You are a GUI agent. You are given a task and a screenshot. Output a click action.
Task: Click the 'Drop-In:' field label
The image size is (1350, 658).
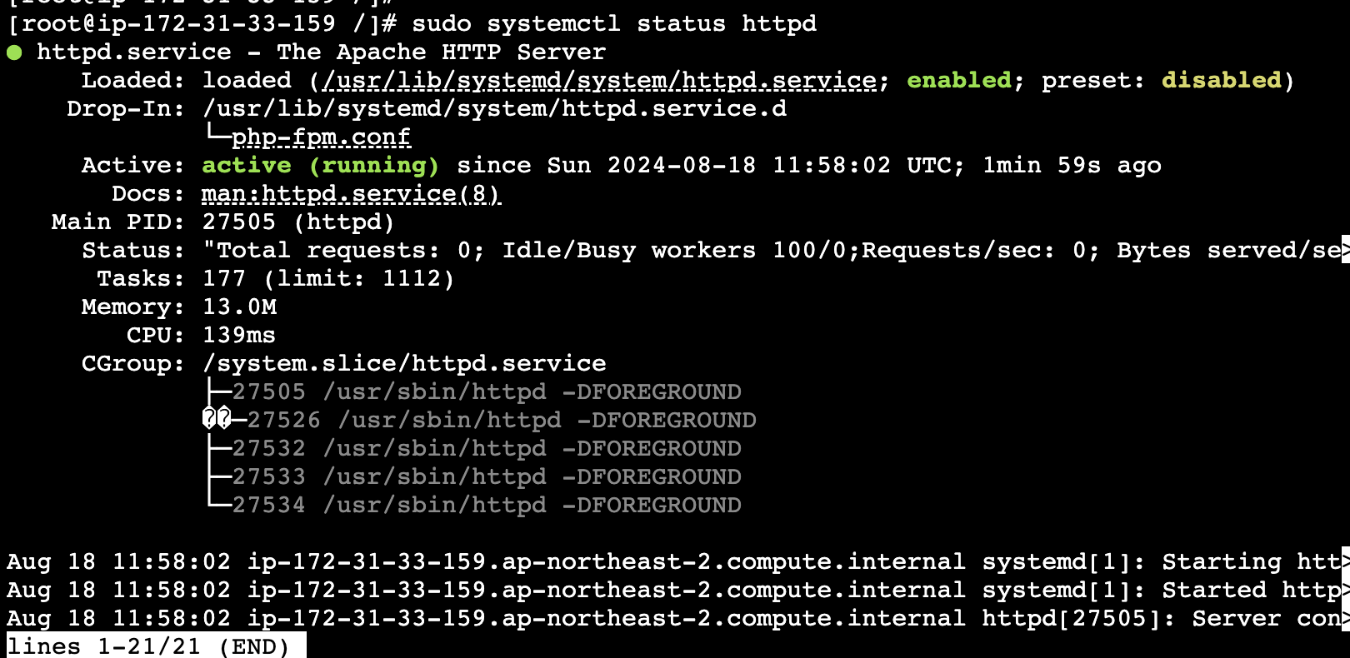point(125,109)
